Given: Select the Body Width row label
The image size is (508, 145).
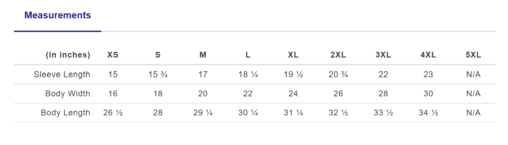Looking at the screenshot, I should [x=68, y=94].
